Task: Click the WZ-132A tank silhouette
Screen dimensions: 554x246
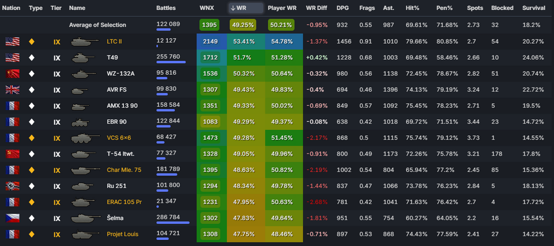Action: coord(84,74)
